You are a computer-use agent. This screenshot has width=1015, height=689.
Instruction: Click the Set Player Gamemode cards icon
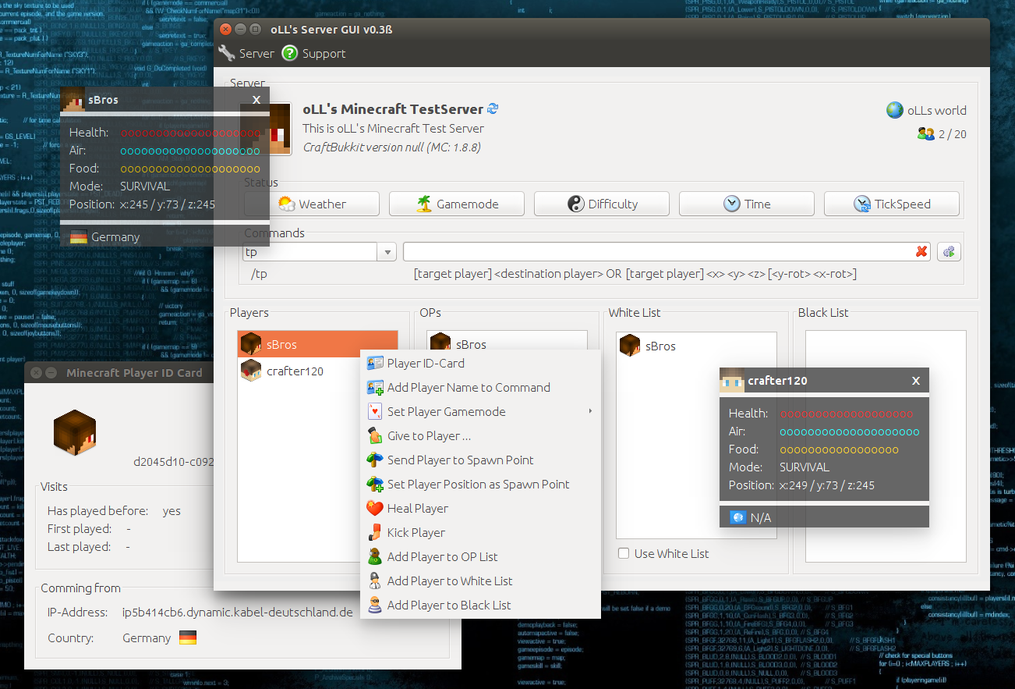coord(375,411)
